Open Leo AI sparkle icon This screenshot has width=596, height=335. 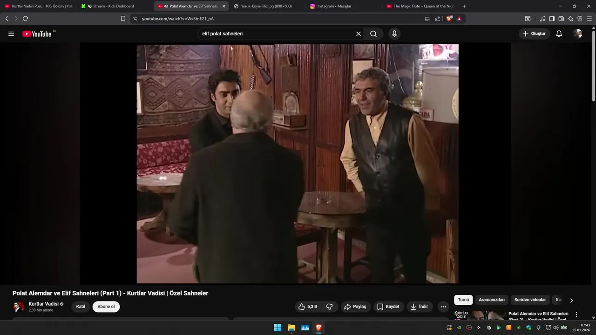click(x=570, y=19)
